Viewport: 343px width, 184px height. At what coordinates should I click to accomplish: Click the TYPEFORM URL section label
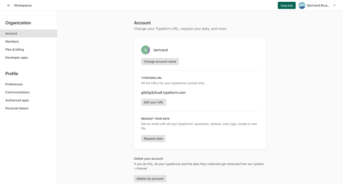pos(151,78)
